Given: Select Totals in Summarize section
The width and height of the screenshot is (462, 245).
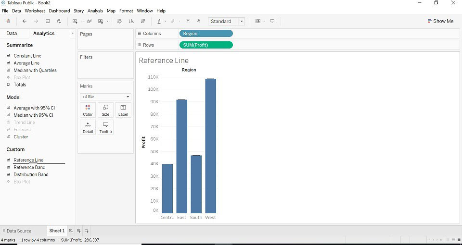Looking at the screenshot, I should click(x=20, y=85).
